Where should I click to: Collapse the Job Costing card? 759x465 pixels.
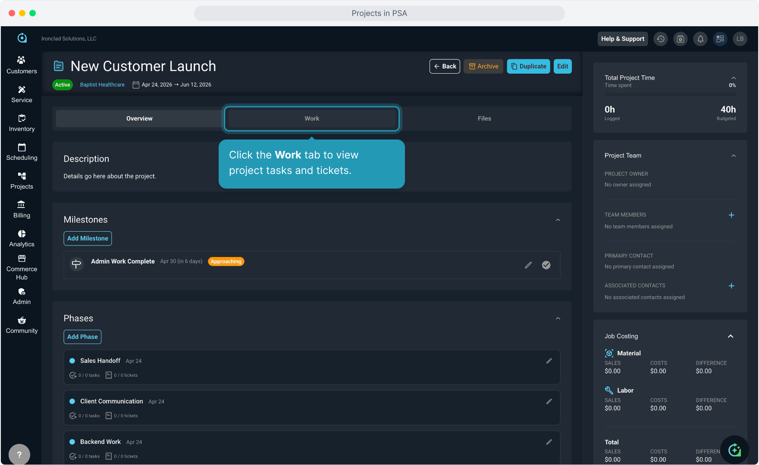[731, 336]
